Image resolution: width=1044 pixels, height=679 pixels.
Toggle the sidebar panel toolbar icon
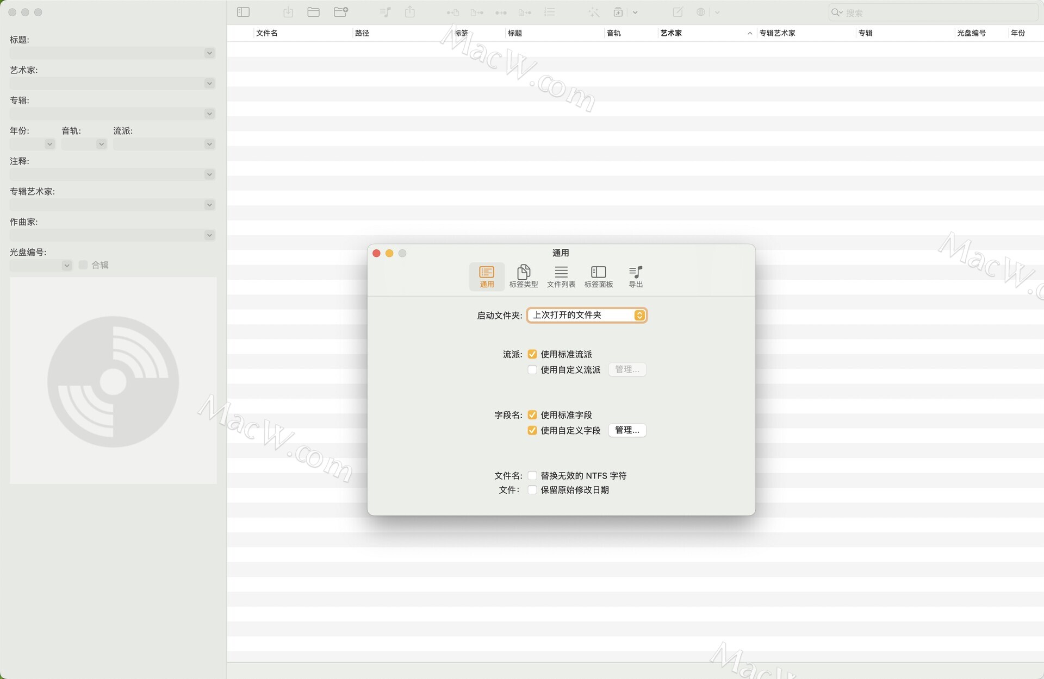tap(243, 12)
